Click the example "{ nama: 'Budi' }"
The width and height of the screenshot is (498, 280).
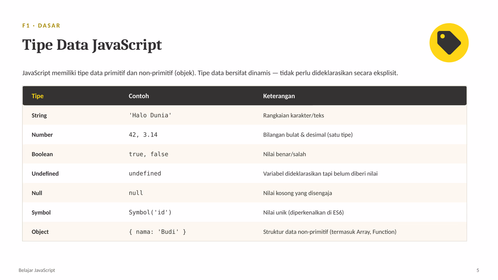[157, 232]
